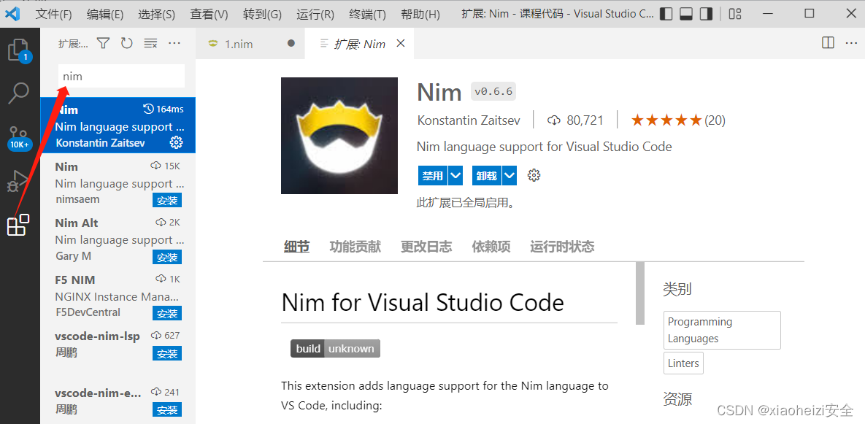Open the 帮助(H) menu
The height and width of the screenshot is (424, 865).
[x=419, y=15]
